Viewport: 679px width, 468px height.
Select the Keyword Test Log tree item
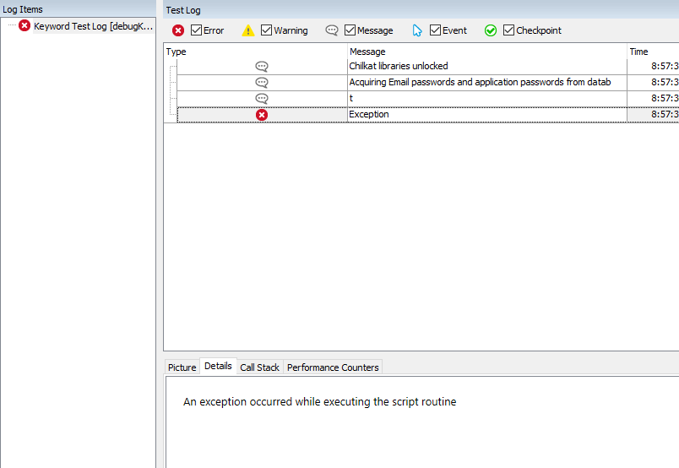point(94,26)
